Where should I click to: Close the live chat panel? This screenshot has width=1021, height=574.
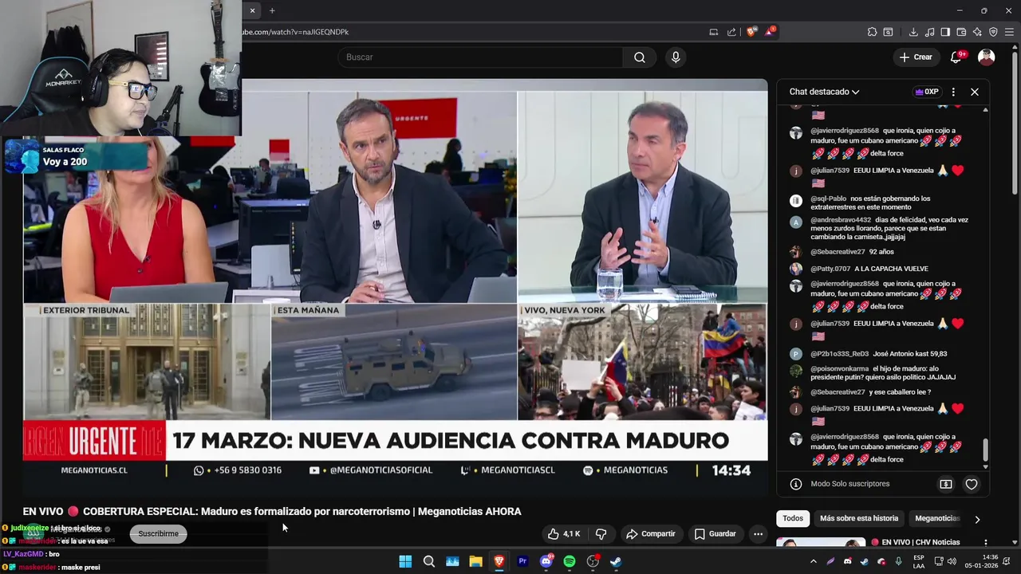pyautogui.click(x=975, y=92)
